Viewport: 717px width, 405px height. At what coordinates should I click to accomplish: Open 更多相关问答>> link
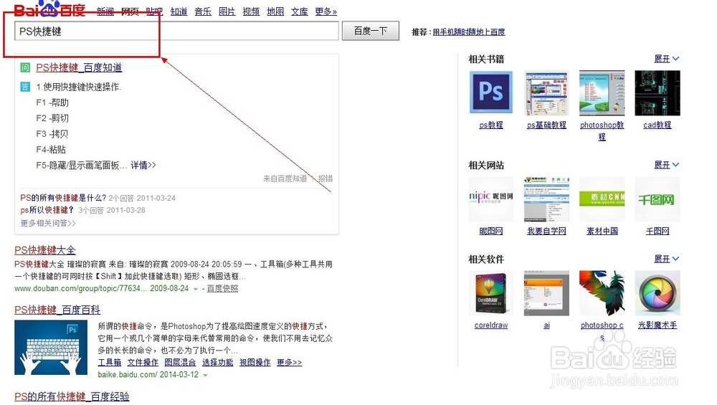tap(48, 223)
